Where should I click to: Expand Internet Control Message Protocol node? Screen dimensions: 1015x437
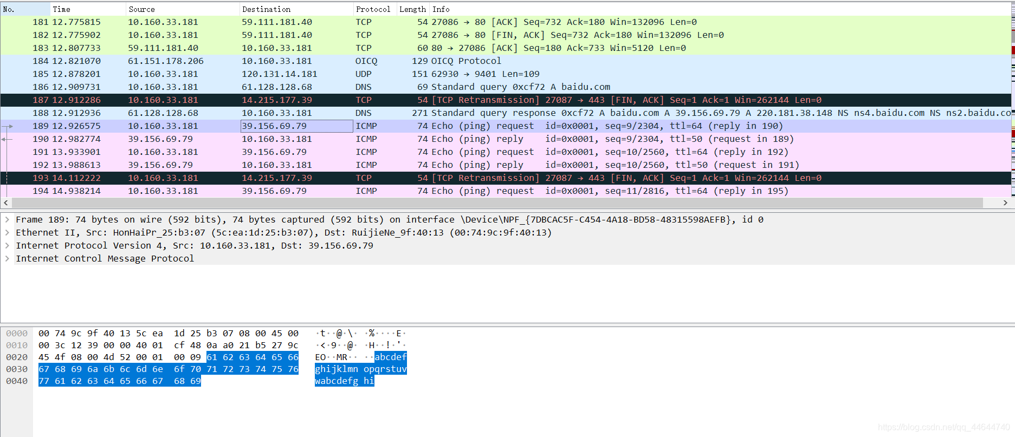(7, 258)
